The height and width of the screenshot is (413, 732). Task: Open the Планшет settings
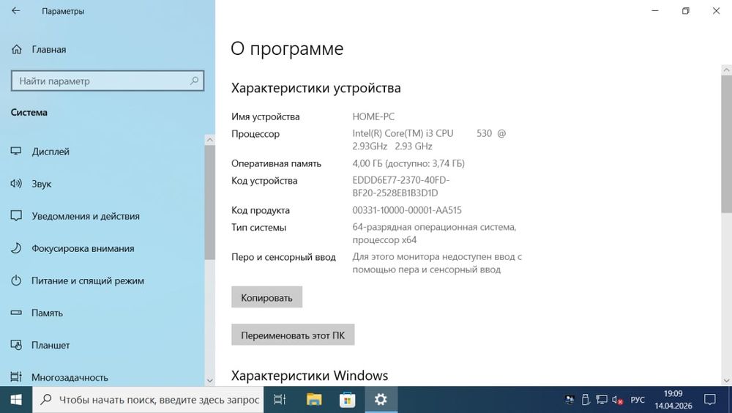40,345
